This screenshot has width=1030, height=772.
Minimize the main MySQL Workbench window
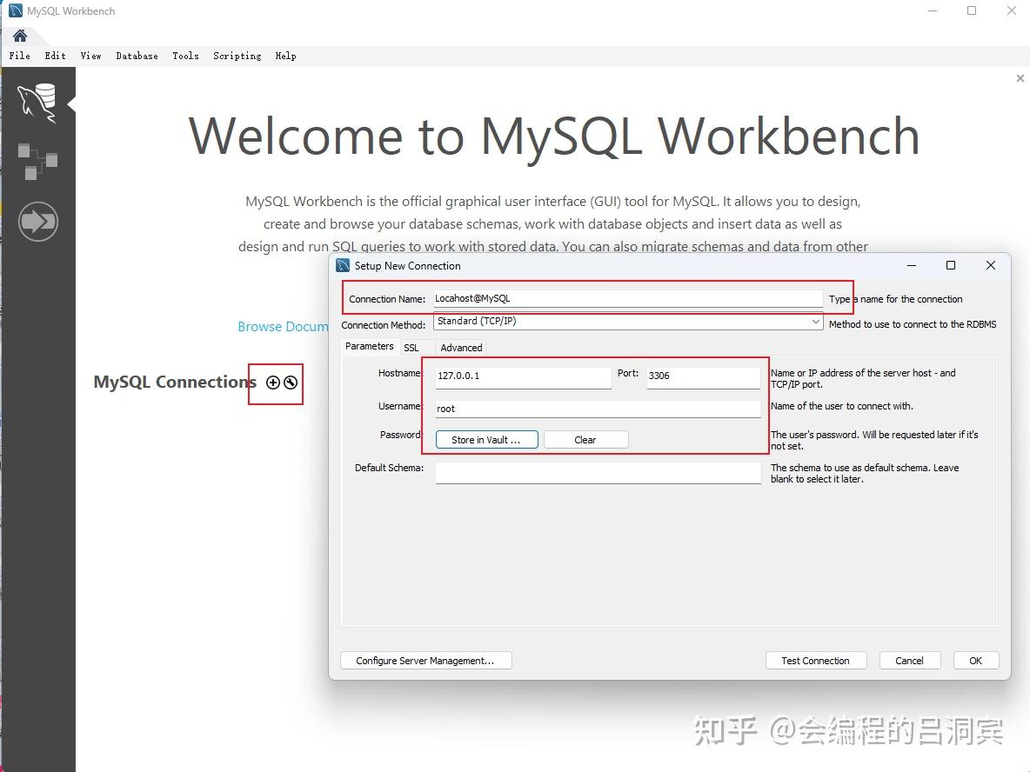tap(932, 10)
